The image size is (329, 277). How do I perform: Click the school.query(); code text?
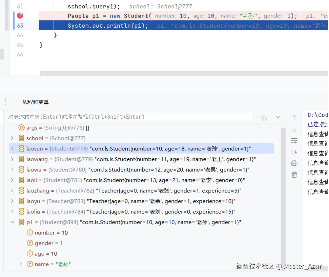(94, 6)
